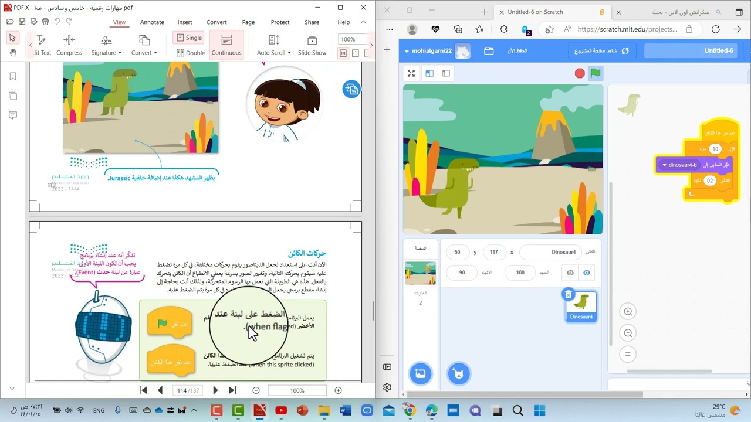Enable Double page view in PDF X
751x422 pixels.
pyautogui.click(x=191, y=53)
